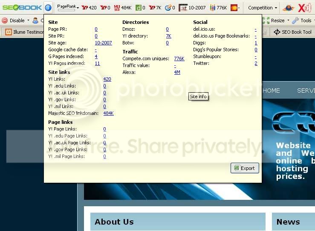Image resolution: width=315 pixels, height=231 pixels.
Task: Click Y! .gov Page Links value 0
Action: pos(105,149)
